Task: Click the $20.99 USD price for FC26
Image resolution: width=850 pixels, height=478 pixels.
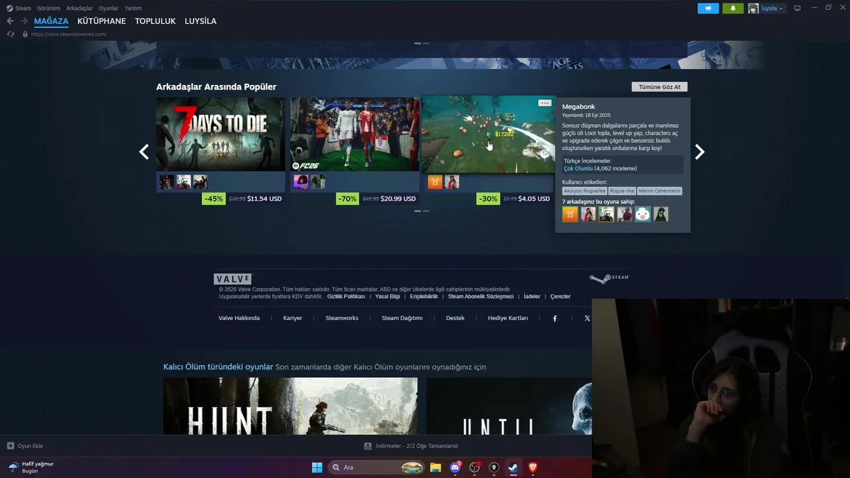Action: 398,199
